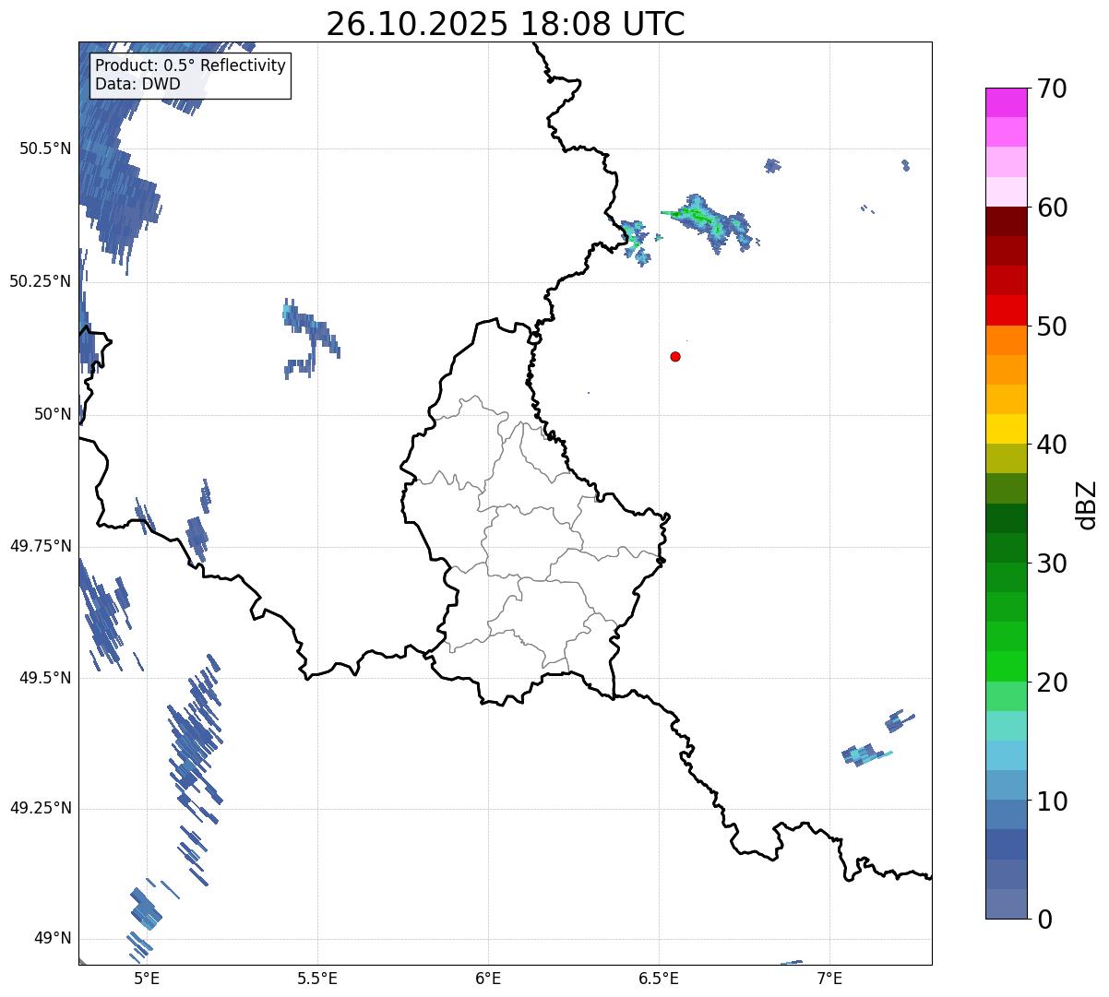Click the 0 tick on colorbar
This screenshot has height=997, width=1109.
1044,920
